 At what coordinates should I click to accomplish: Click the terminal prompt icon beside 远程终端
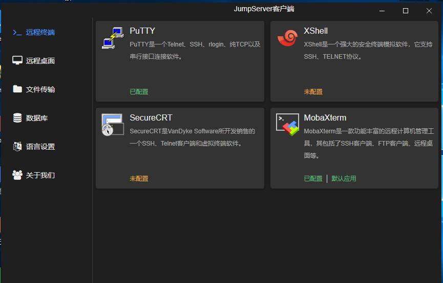click(x=17, y=32)
